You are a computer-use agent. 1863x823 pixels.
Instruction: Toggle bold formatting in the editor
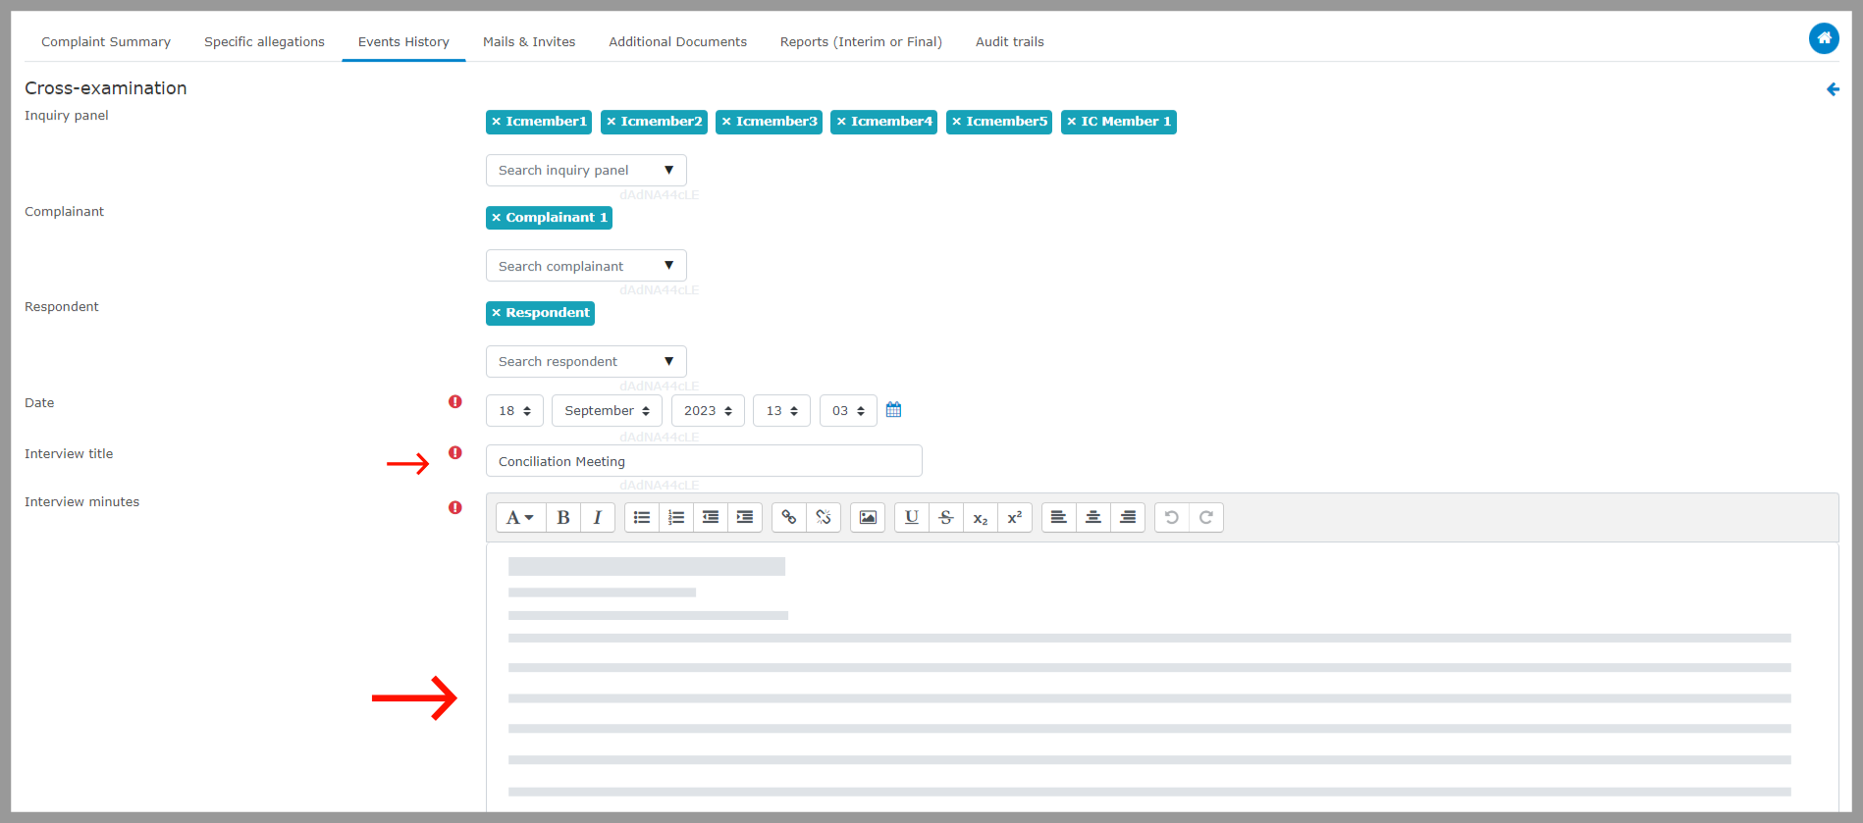click(563, 518)
